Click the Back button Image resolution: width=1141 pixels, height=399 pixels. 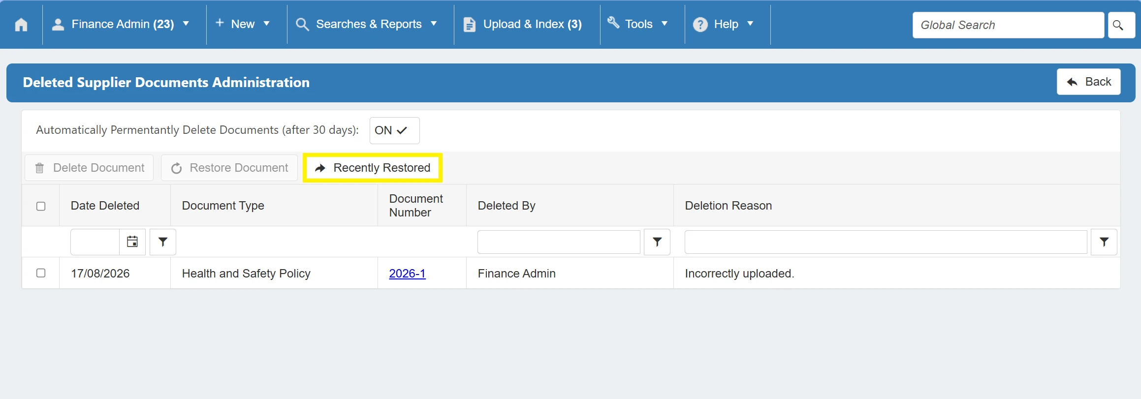1089,82
